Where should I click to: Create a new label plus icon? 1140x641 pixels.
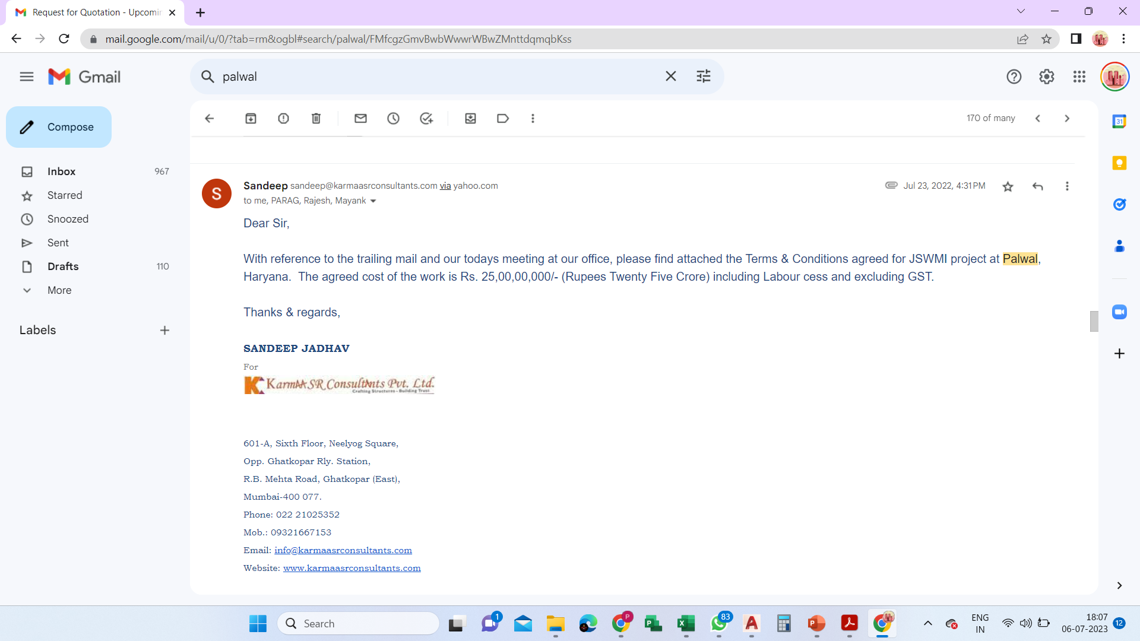point(164,331)
